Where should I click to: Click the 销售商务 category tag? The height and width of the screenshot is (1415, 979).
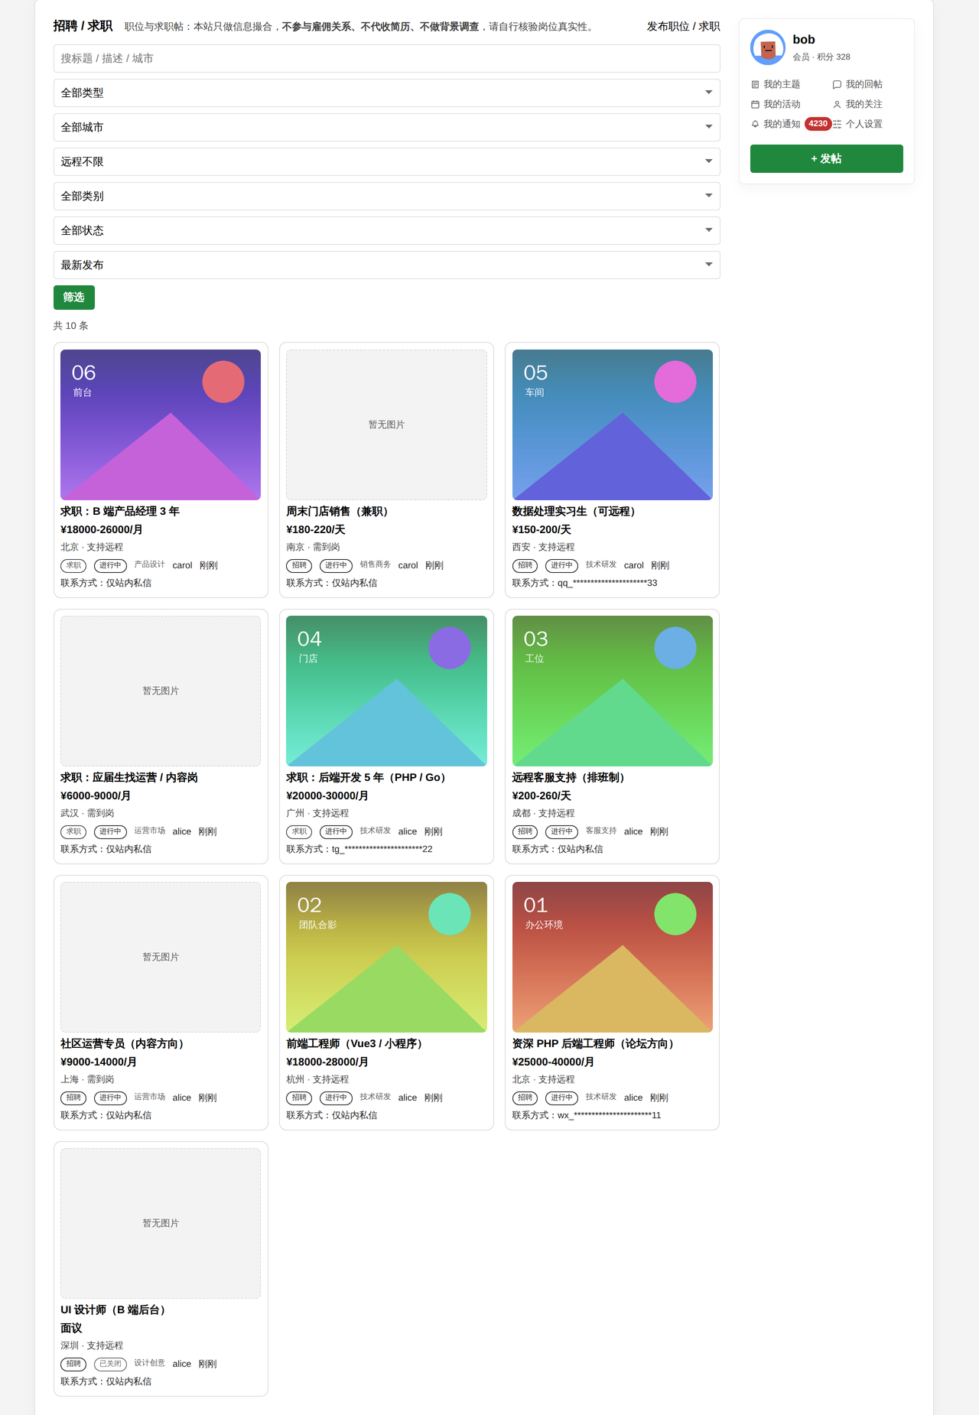click(376, 564)
